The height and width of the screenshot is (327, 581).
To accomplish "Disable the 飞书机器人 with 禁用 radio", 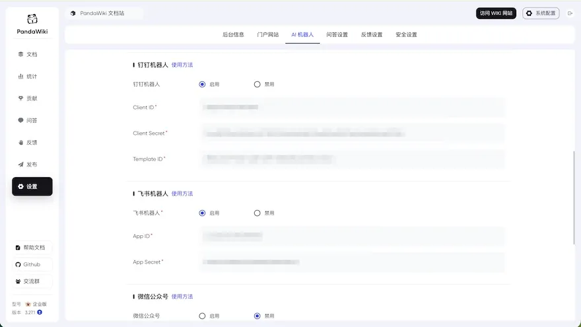I will [257, 213].
